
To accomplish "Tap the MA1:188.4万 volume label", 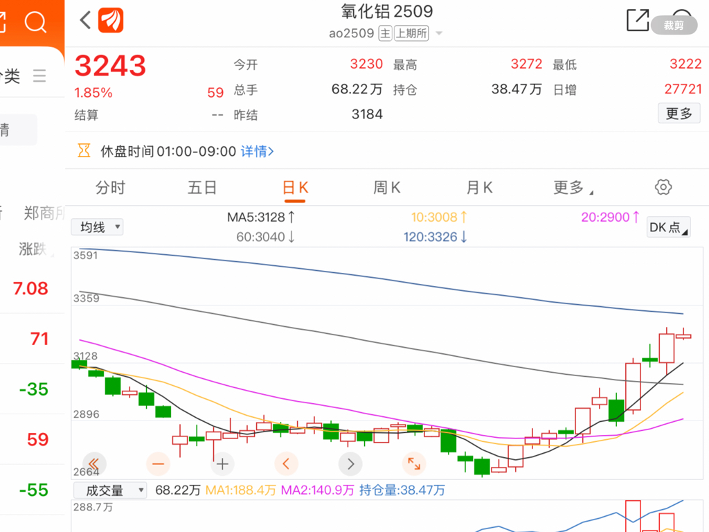I will 240,490.
